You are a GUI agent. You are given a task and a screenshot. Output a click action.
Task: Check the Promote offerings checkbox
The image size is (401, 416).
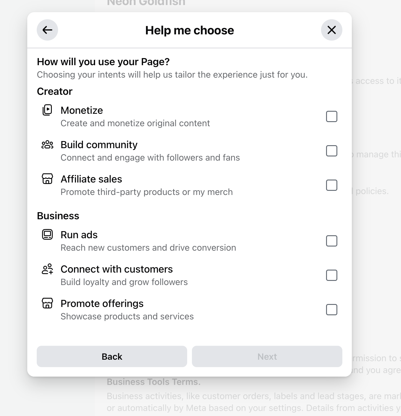click(331, 310)
